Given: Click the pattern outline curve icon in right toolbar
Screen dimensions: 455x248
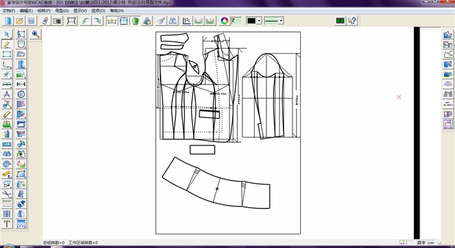Looking at the screenshot, I should pos(448,54).
